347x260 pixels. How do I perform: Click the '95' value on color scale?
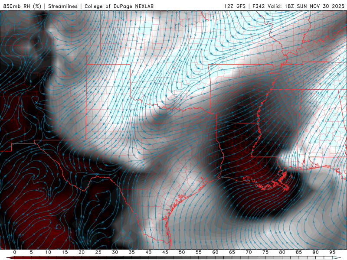(332, 252)
